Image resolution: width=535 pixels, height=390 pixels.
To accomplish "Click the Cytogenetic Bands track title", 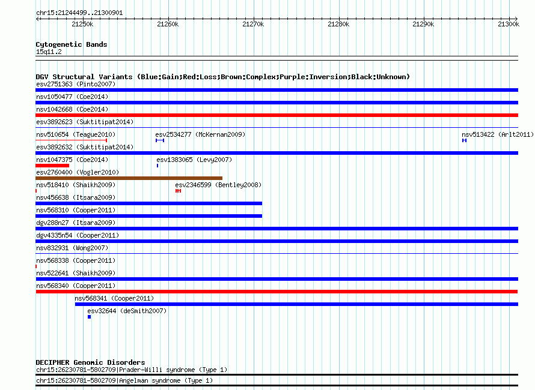I will 72,44.
